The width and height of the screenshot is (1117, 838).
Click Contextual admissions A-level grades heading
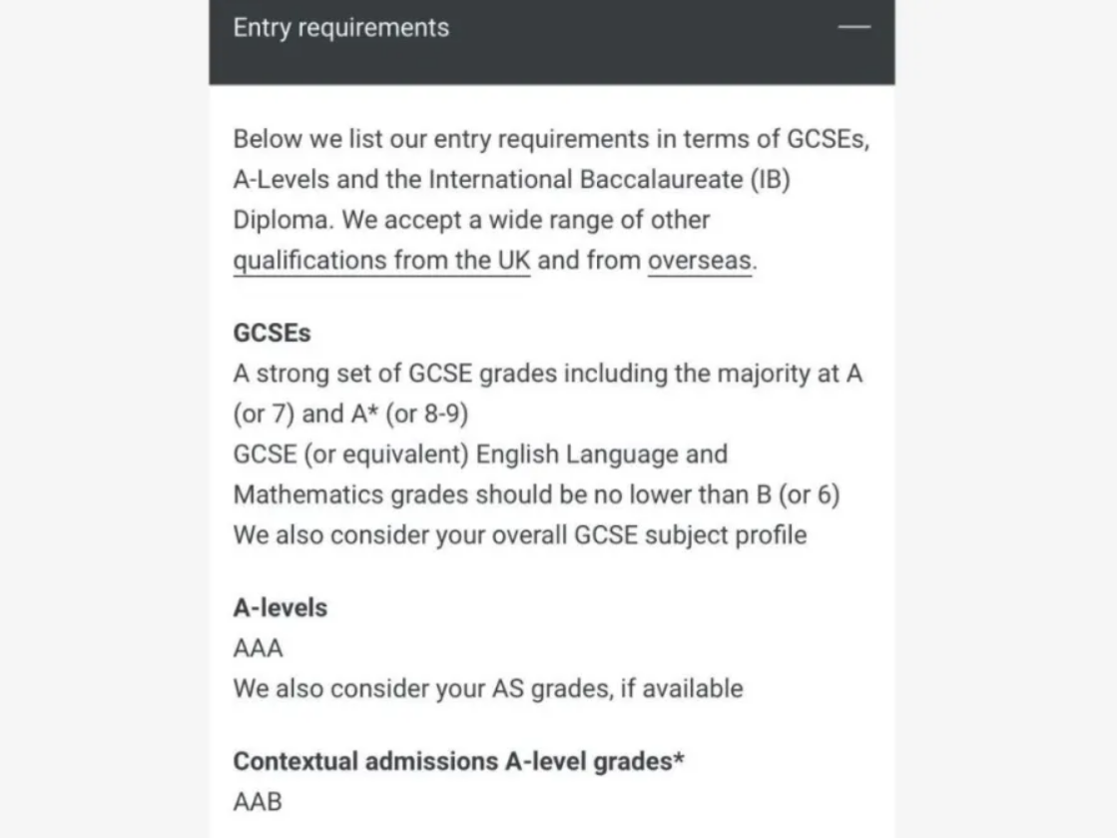tap(459, 762)
